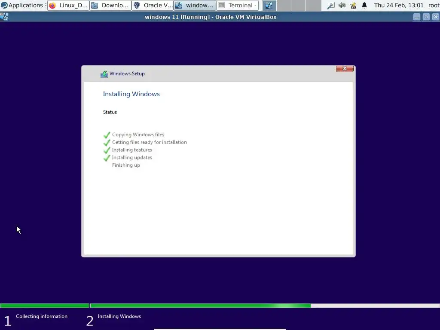Open the power manager tray icon
Viewport: 440px width, 330px height.
coord(353,5)
